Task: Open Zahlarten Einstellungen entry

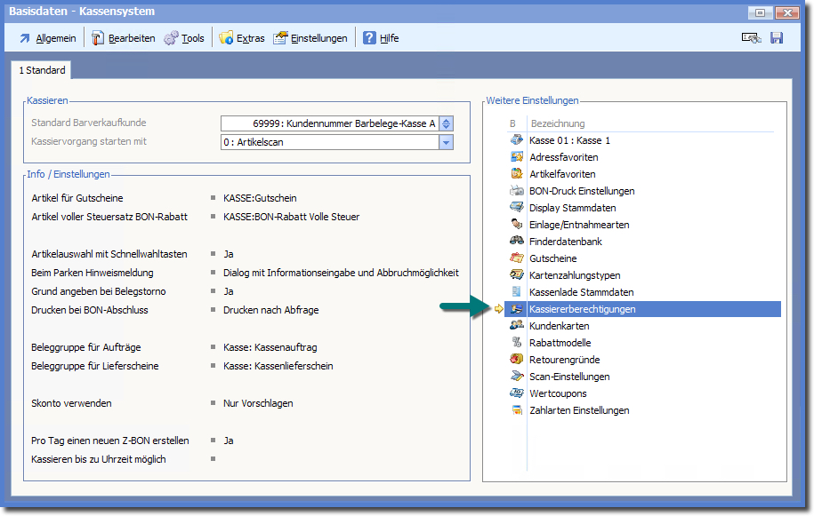Action: (x=579, y=410)
